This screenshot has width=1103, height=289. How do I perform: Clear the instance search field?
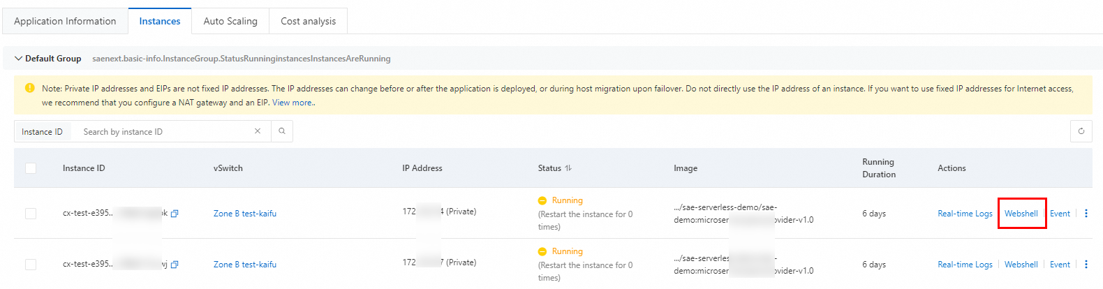(x=258, y=131)
